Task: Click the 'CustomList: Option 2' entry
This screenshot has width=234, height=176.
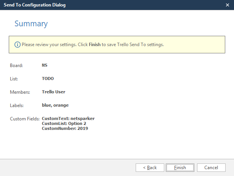Action: tap(64, 123)
